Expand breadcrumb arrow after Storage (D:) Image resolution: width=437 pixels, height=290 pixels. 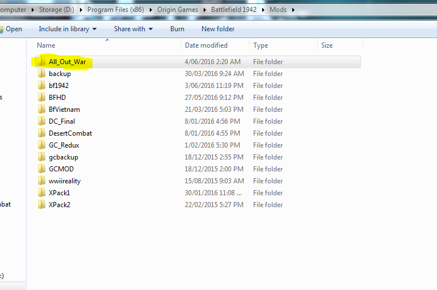pos(81,10)
